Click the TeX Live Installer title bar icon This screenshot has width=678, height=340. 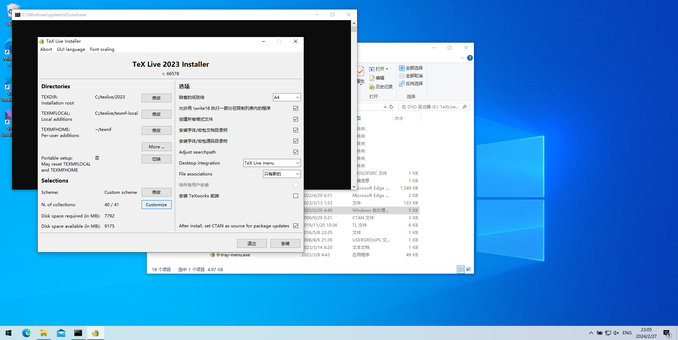pyautogui.click(x=42, y=41)
